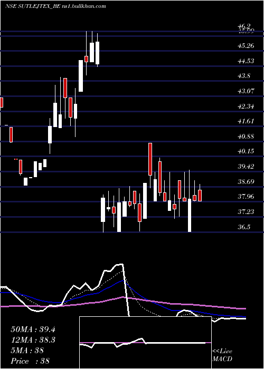Click the last red candlestick on the right
Screen dimensions: 264x369
[200, 196]
